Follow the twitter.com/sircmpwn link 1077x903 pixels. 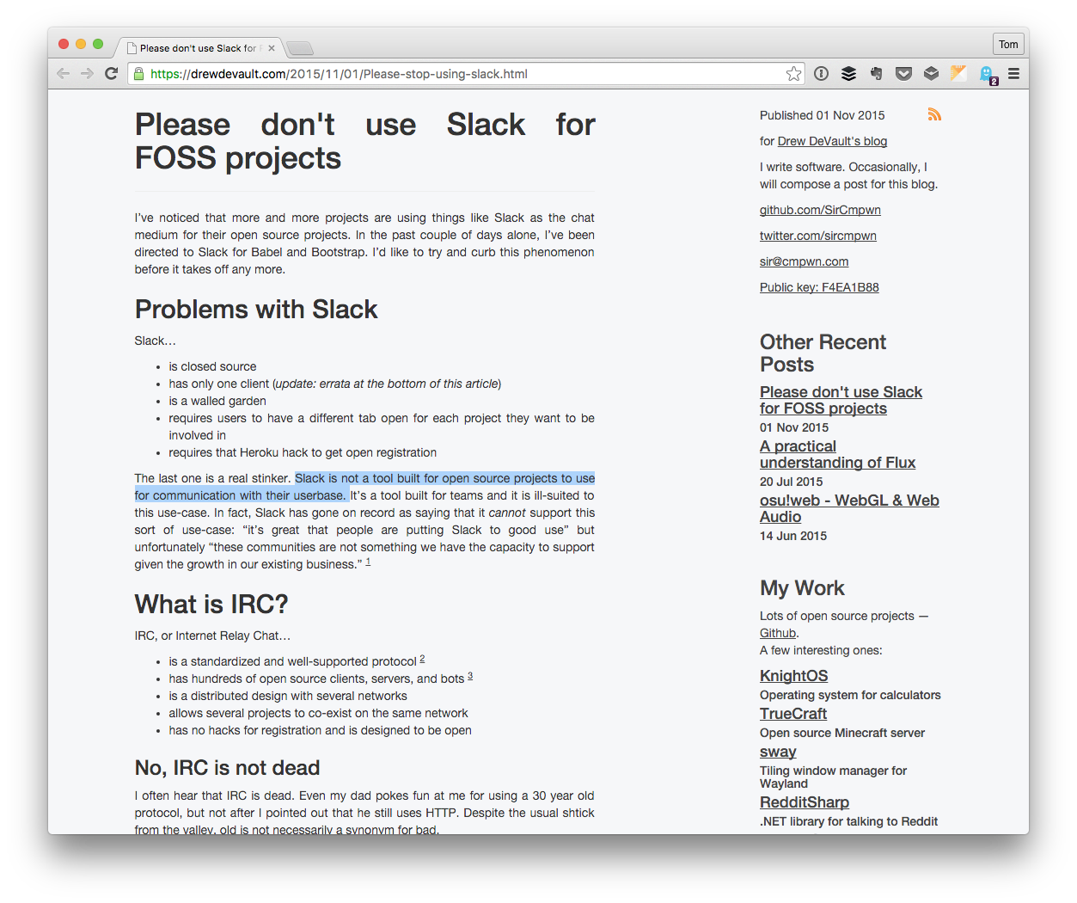(817, 235)
